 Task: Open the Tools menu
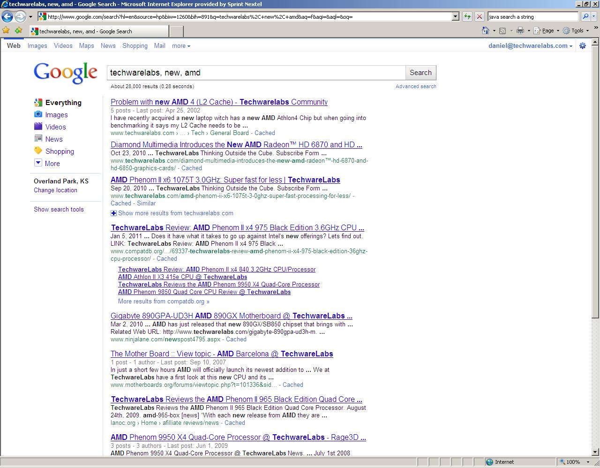coord(576,30)
